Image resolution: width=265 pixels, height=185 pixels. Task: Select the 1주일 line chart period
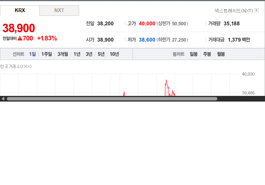[x=47, y=54]
